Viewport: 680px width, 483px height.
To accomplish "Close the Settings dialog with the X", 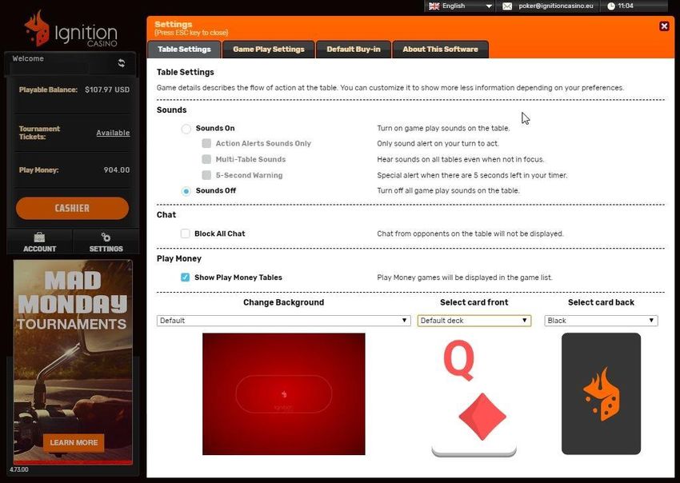I will click(x=664, y=26).
